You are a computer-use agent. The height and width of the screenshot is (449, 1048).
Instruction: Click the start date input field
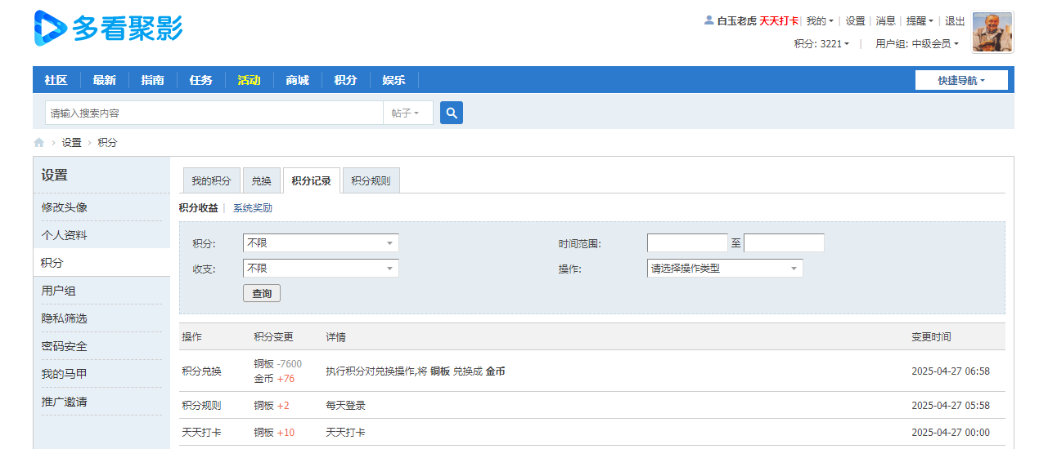(x=686, y=243)
